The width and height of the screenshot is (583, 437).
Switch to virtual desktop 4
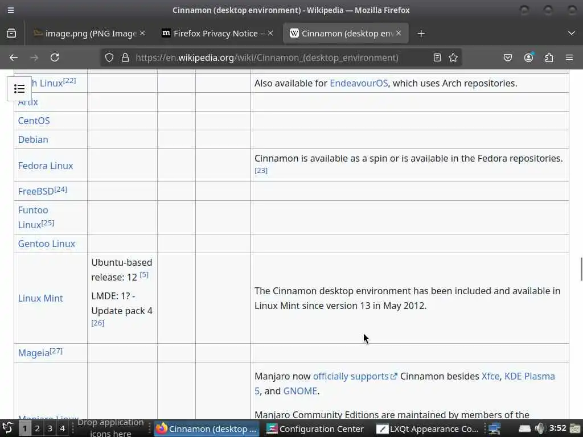click(62, 428)
